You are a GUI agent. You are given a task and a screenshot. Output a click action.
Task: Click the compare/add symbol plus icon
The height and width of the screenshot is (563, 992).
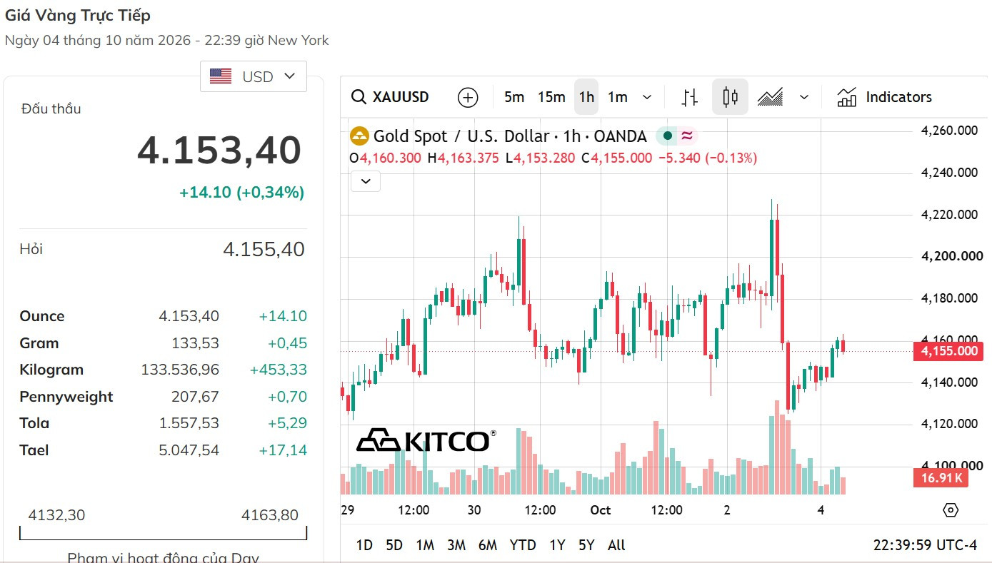pyautogui.click(x=468, y=97)
